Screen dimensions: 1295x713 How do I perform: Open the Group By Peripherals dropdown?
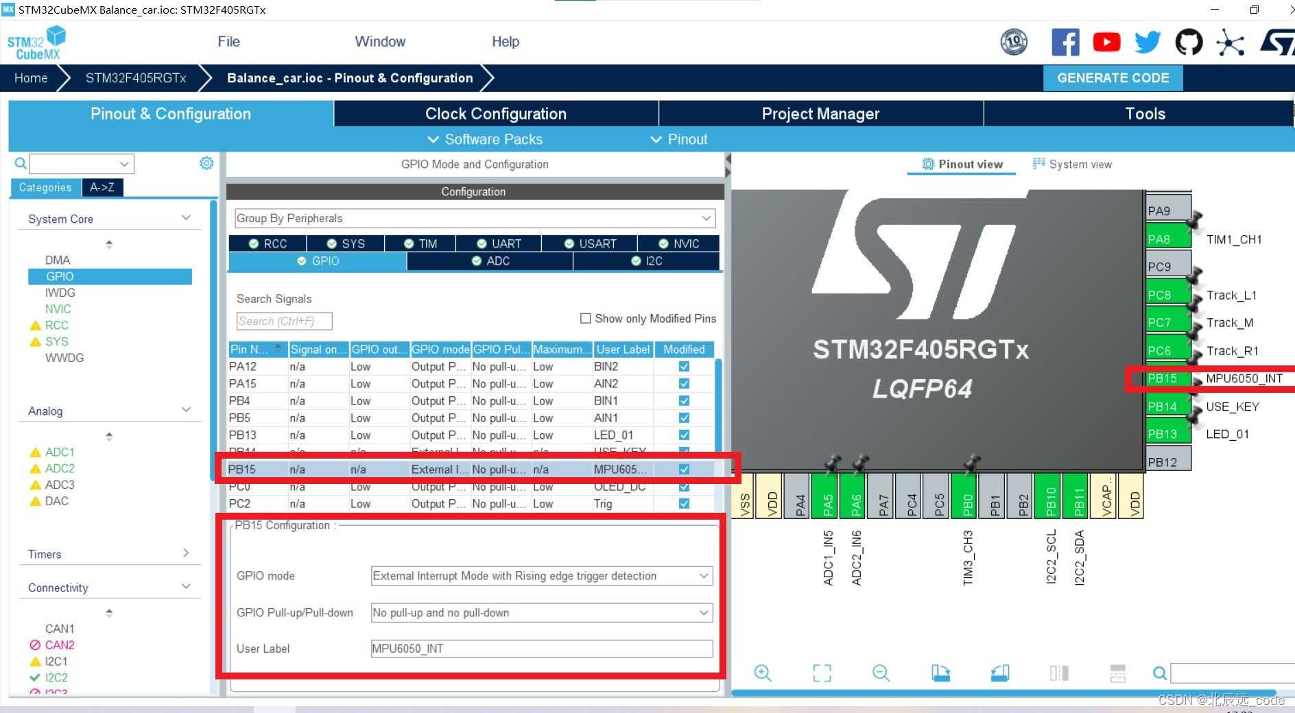706,218
